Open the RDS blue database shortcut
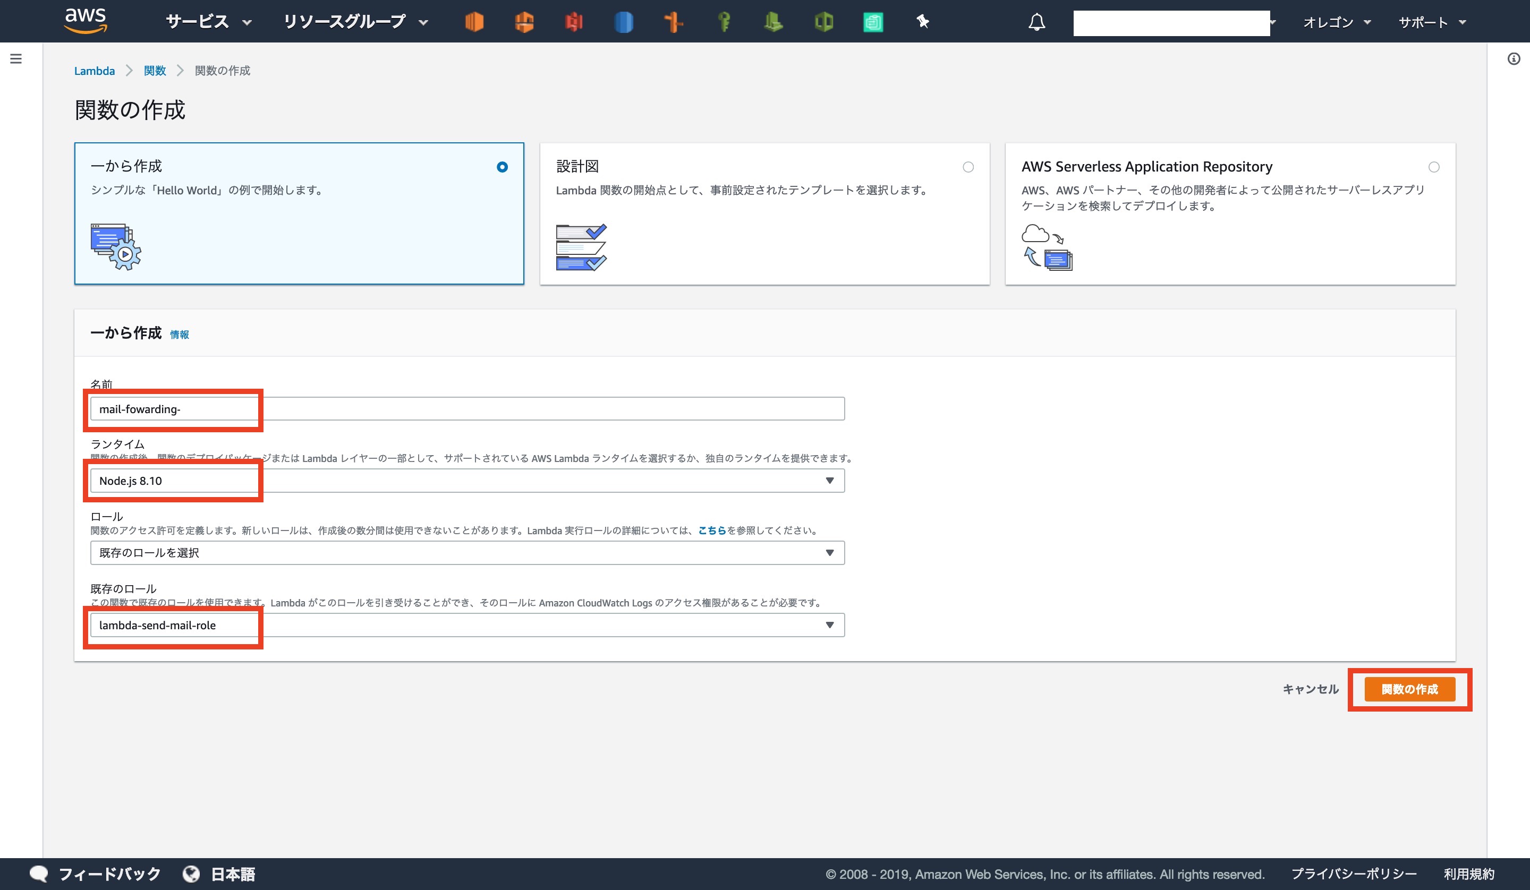This screenshot has width=1530, height=890. [624, 22]
